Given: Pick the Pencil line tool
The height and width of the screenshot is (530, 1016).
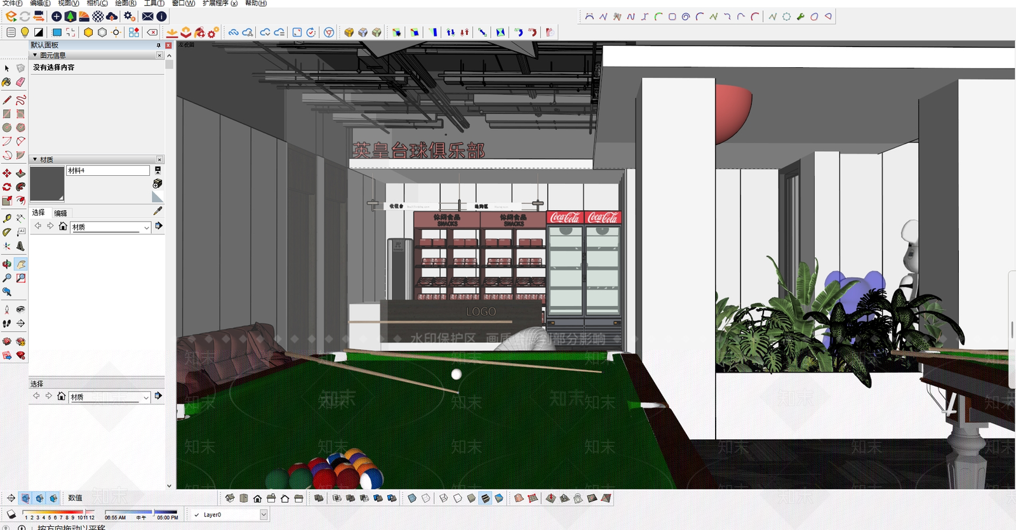Looking at the screenshot, I should point(6,100).
